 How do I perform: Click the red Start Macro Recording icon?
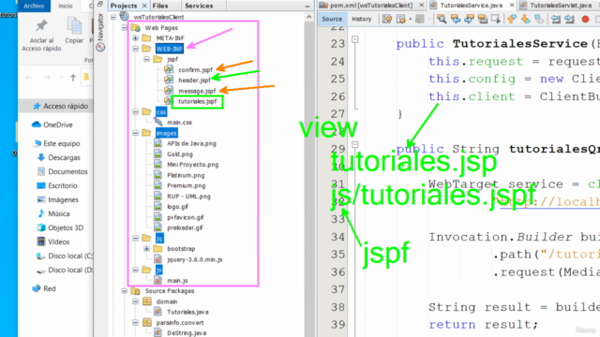[x=585, y=19]
